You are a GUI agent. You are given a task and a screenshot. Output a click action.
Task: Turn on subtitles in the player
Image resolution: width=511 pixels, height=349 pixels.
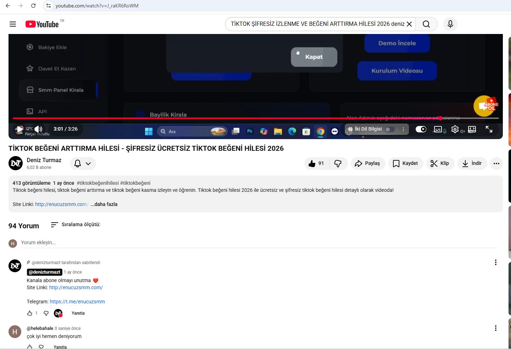(x=438, y=129)
